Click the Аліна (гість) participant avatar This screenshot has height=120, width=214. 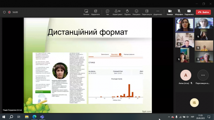[186, 75]
